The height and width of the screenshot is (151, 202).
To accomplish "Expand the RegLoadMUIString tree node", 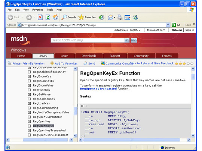I will (30, 108).
